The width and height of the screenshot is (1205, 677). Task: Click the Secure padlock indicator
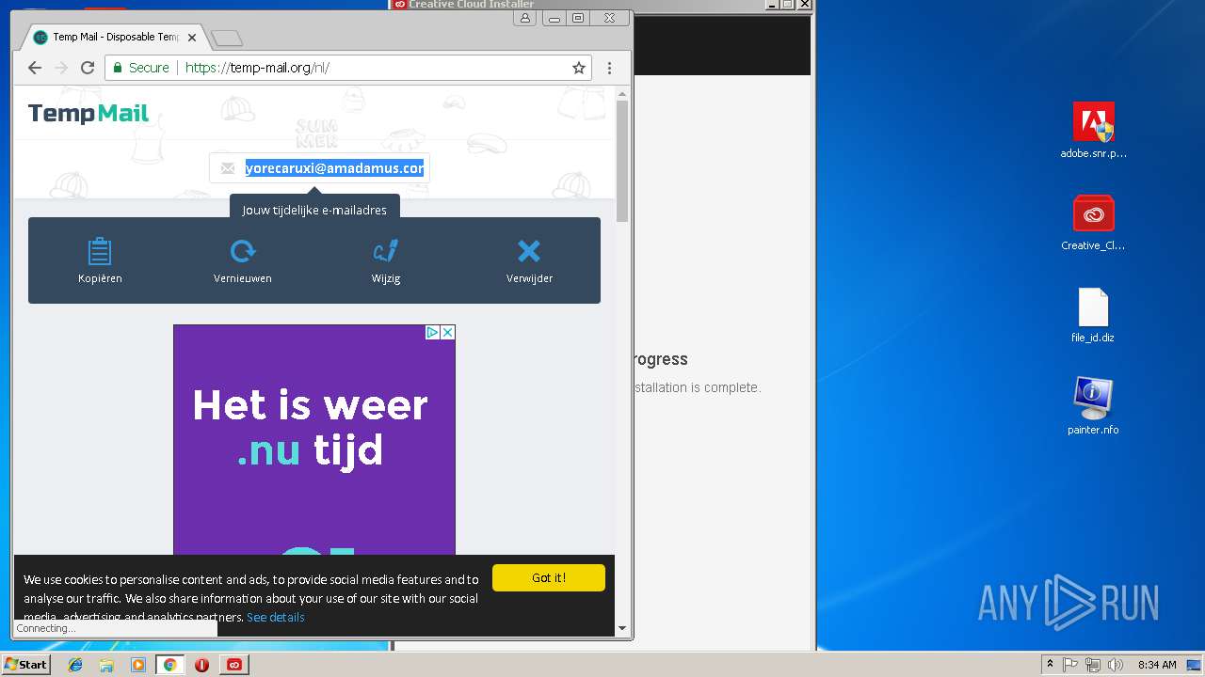click(x=141, y=68)
